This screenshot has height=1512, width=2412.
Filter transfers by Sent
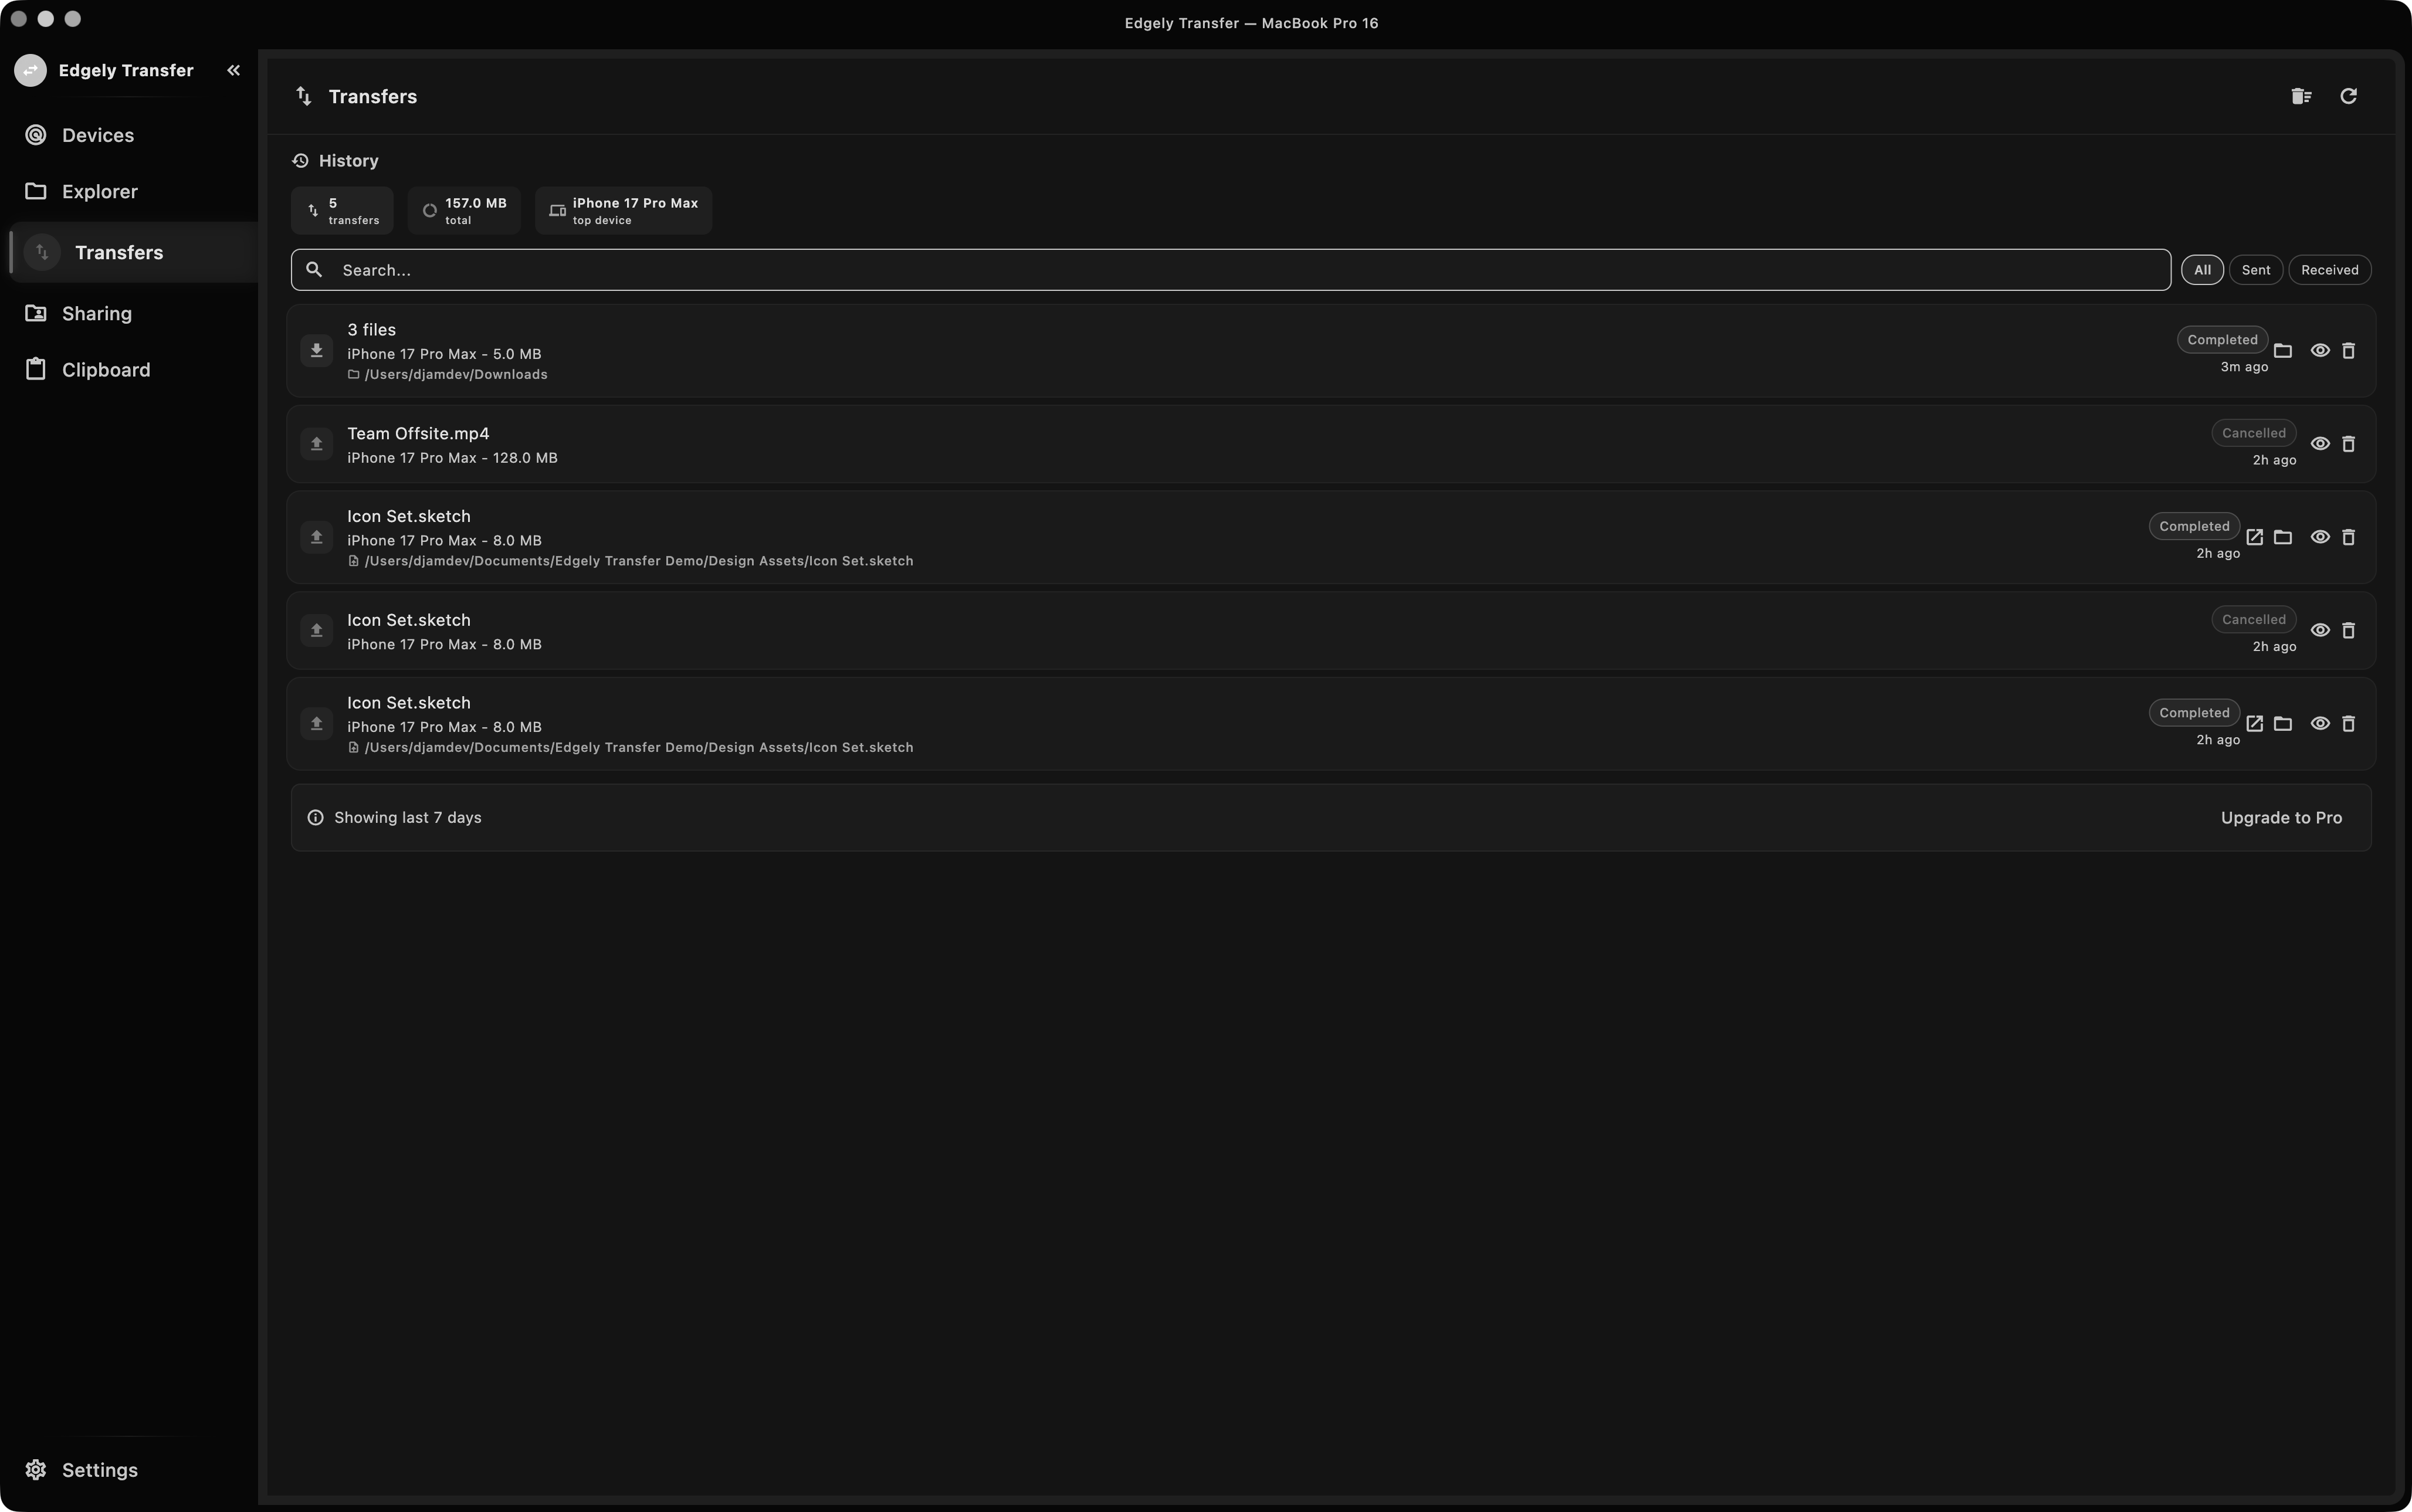tap(2256, 270)
